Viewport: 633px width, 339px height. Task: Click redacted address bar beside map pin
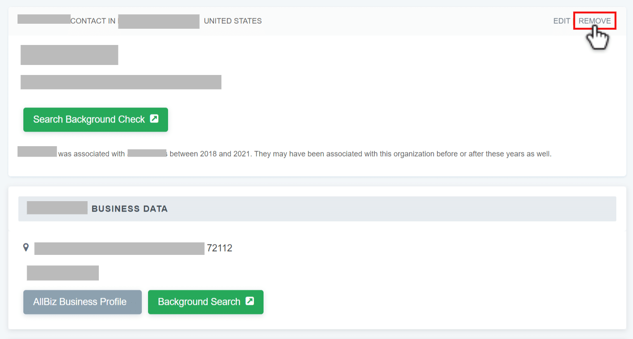(x=119, y=249)
